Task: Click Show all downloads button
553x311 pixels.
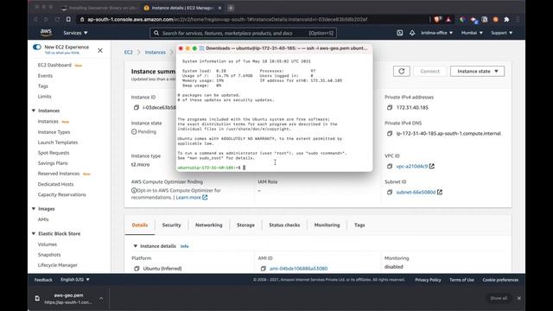Action: [x=499, y=298]
